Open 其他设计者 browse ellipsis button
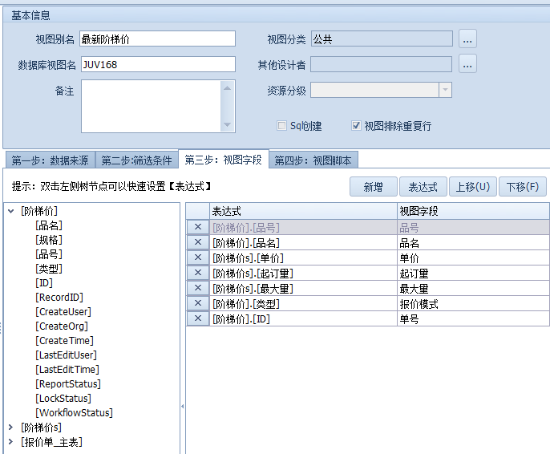The height and width of the screenshot is (454, 550). point(467,64)
